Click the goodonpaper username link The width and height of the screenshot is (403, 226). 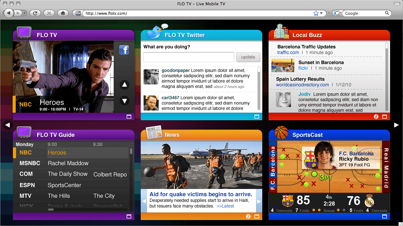coord(176,71)
